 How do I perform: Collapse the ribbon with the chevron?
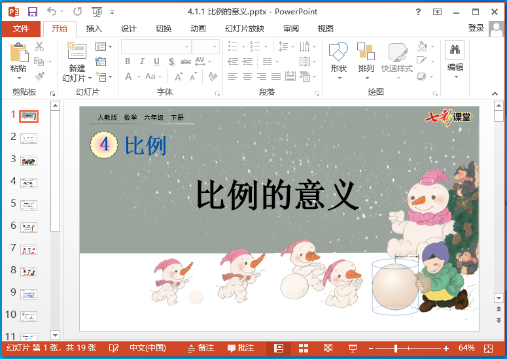click(x=495, y=94)
